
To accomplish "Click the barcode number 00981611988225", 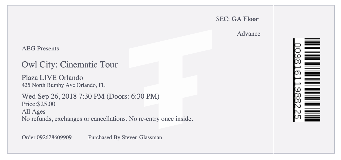I will tap(298, 81).
